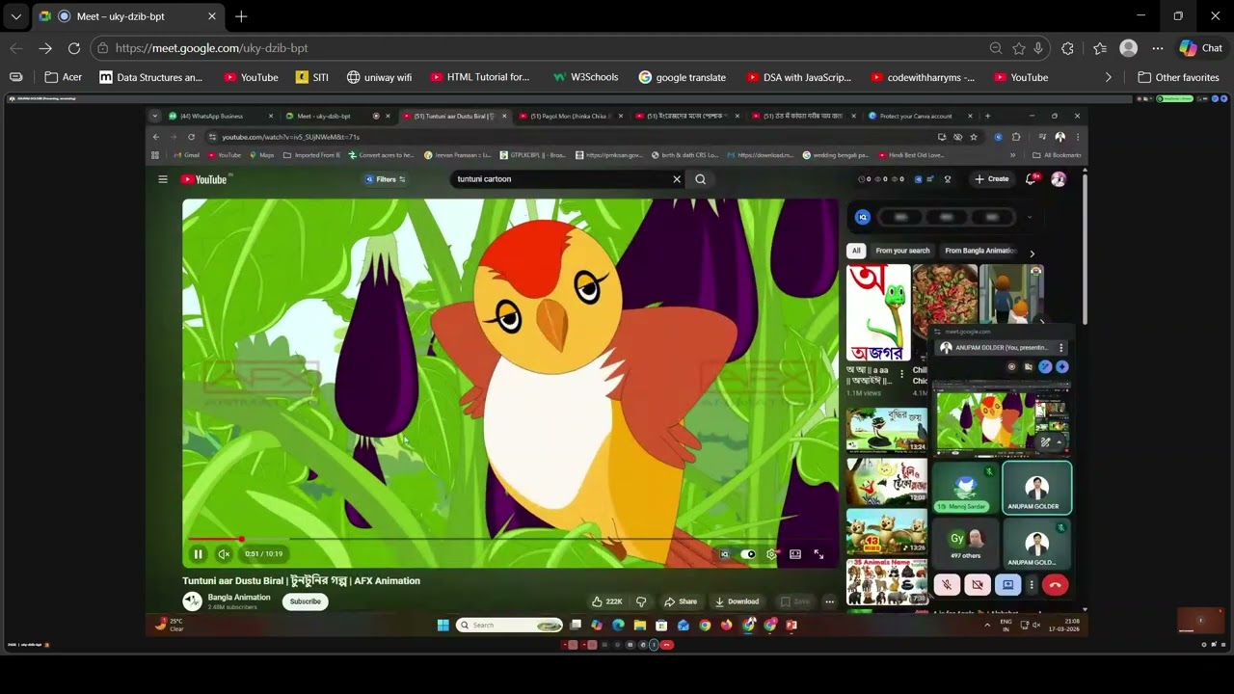1234x694 pixels.
Task: Click the YouTube Create button
Action: [x=992, y=179]
